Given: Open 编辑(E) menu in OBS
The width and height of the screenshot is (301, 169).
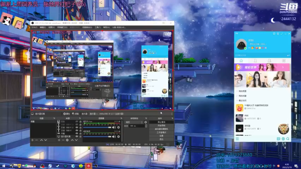Looking at the screenshot, I should click(43, 27).
